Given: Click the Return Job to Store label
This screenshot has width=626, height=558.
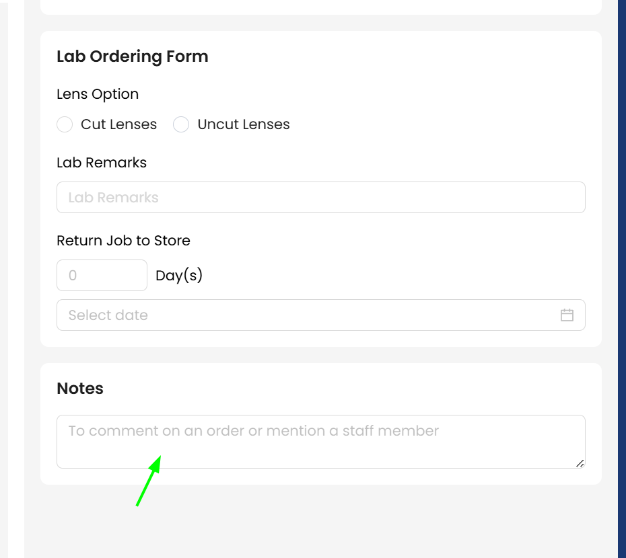Looking at the screenshot, I should 123,241.
